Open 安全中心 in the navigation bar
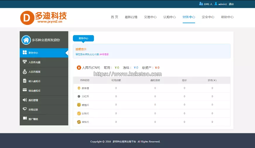The width and height of the screenshot is (255, 148). click(208, 17)
